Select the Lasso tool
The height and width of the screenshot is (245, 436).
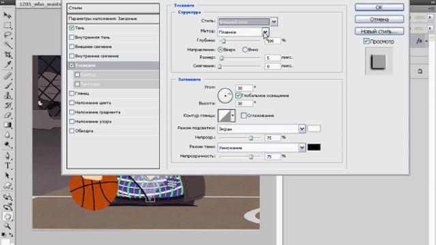point(7,35)
